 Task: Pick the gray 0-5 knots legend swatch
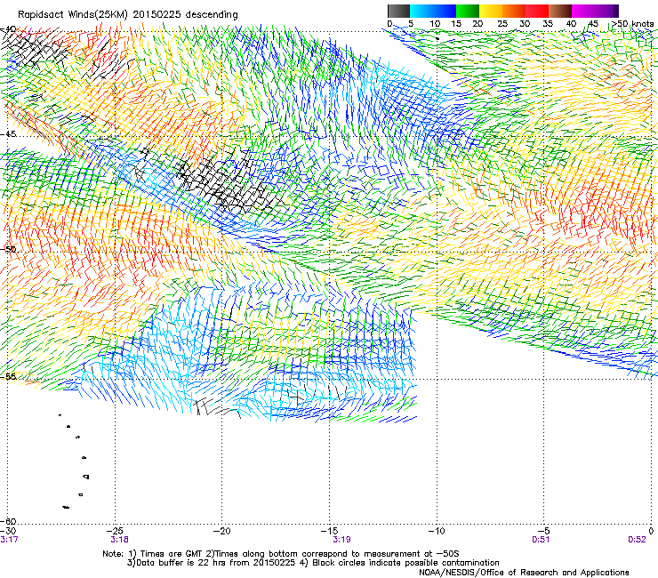(x=398, y=11)
